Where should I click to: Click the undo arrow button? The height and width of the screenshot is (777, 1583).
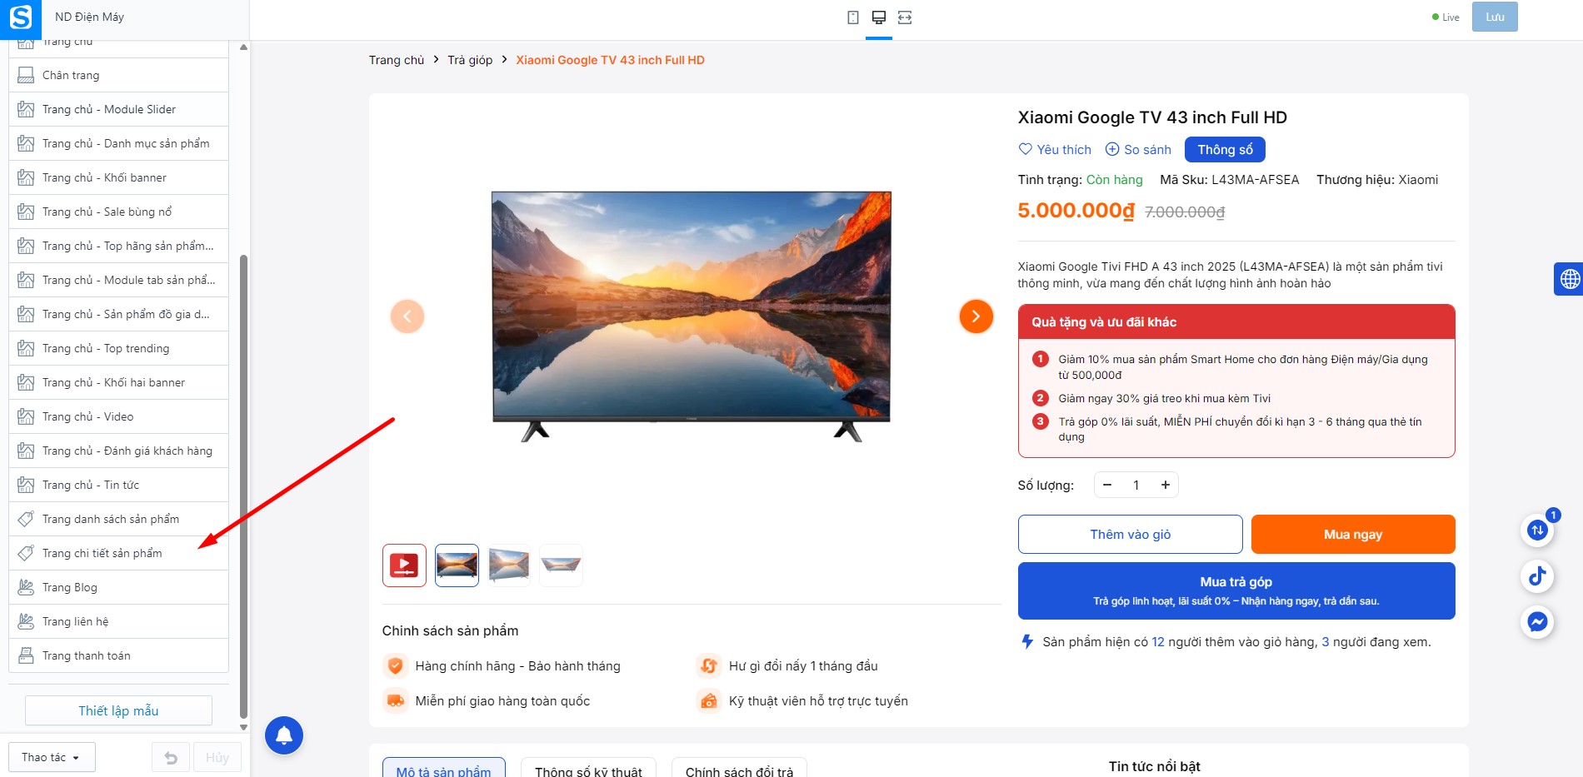tap(171, 758)
